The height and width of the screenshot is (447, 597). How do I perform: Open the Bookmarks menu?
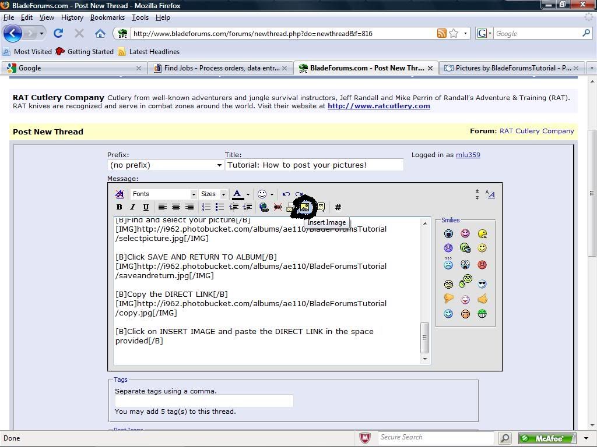click(x=107, y=17)
